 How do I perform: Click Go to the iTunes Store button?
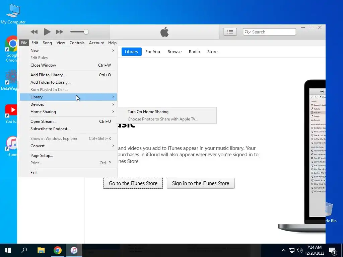click(x=133, y=183)
